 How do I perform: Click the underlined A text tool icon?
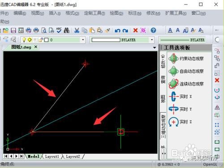point(170,31)
